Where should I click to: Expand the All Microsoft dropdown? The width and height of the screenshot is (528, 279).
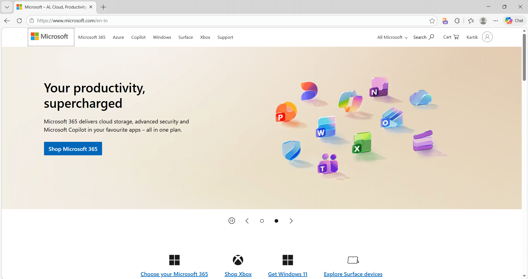coord(392,37)
